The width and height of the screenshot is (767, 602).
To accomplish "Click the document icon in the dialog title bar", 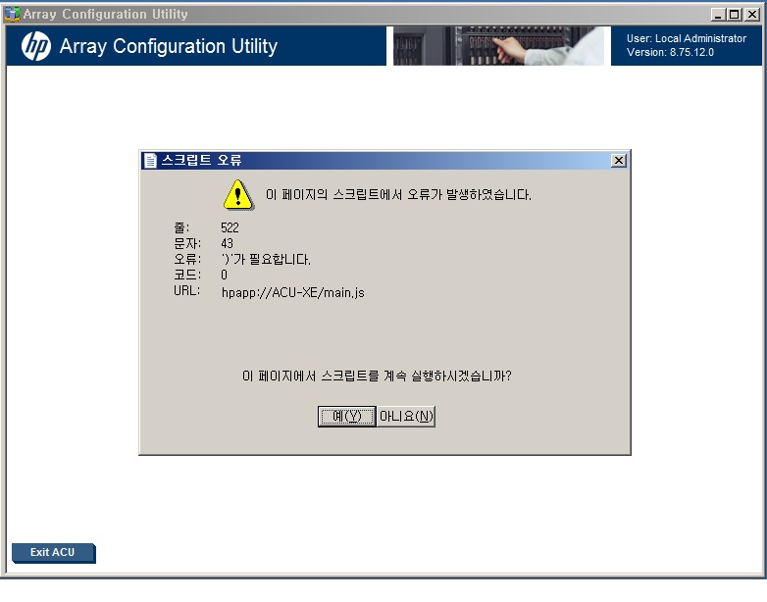I will coord(150,161).
